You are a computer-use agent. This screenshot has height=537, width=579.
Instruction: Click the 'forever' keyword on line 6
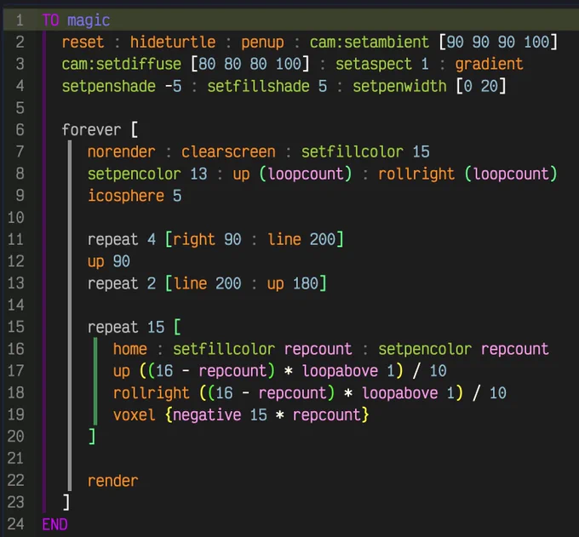pyautogui.click(x=91, y=129)
